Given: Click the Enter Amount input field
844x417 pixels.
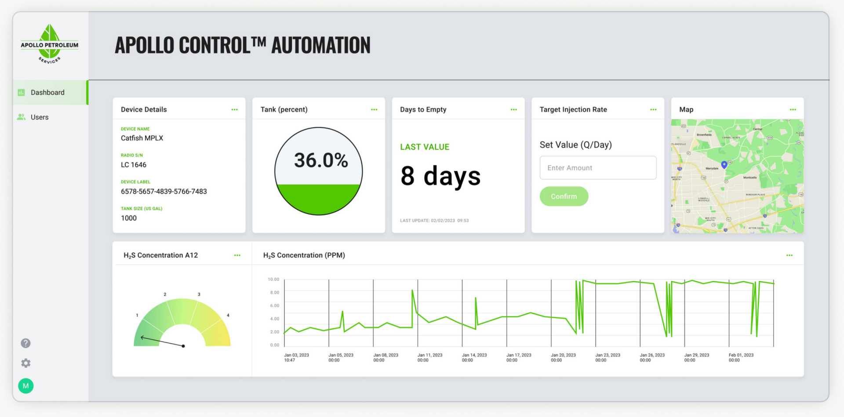Looking at the screenshot, I should [598, 168].
